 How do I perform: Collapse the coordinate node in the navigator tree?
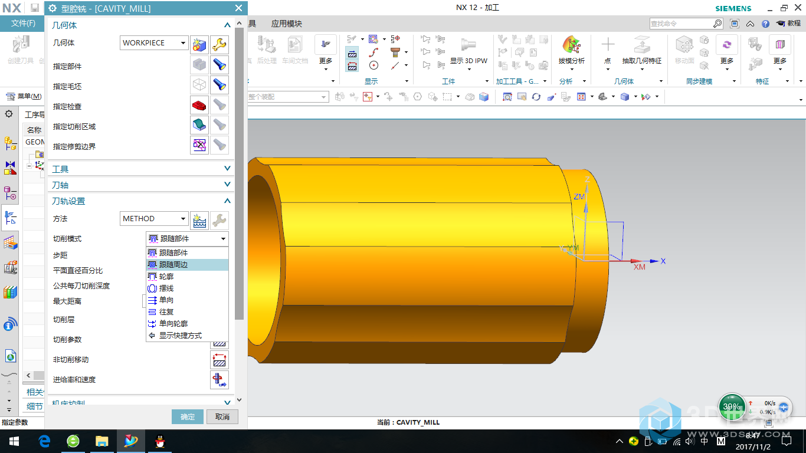click(29, 166)
